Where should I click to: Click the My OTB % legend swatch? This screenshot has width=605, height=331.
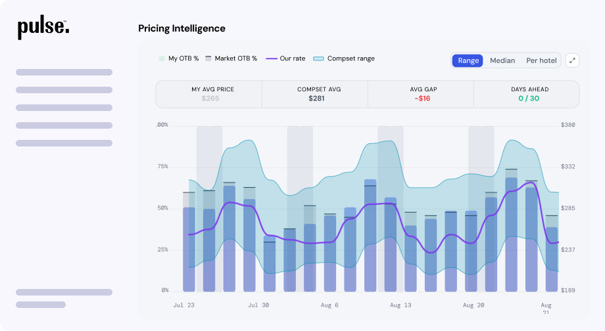(162, 58)
